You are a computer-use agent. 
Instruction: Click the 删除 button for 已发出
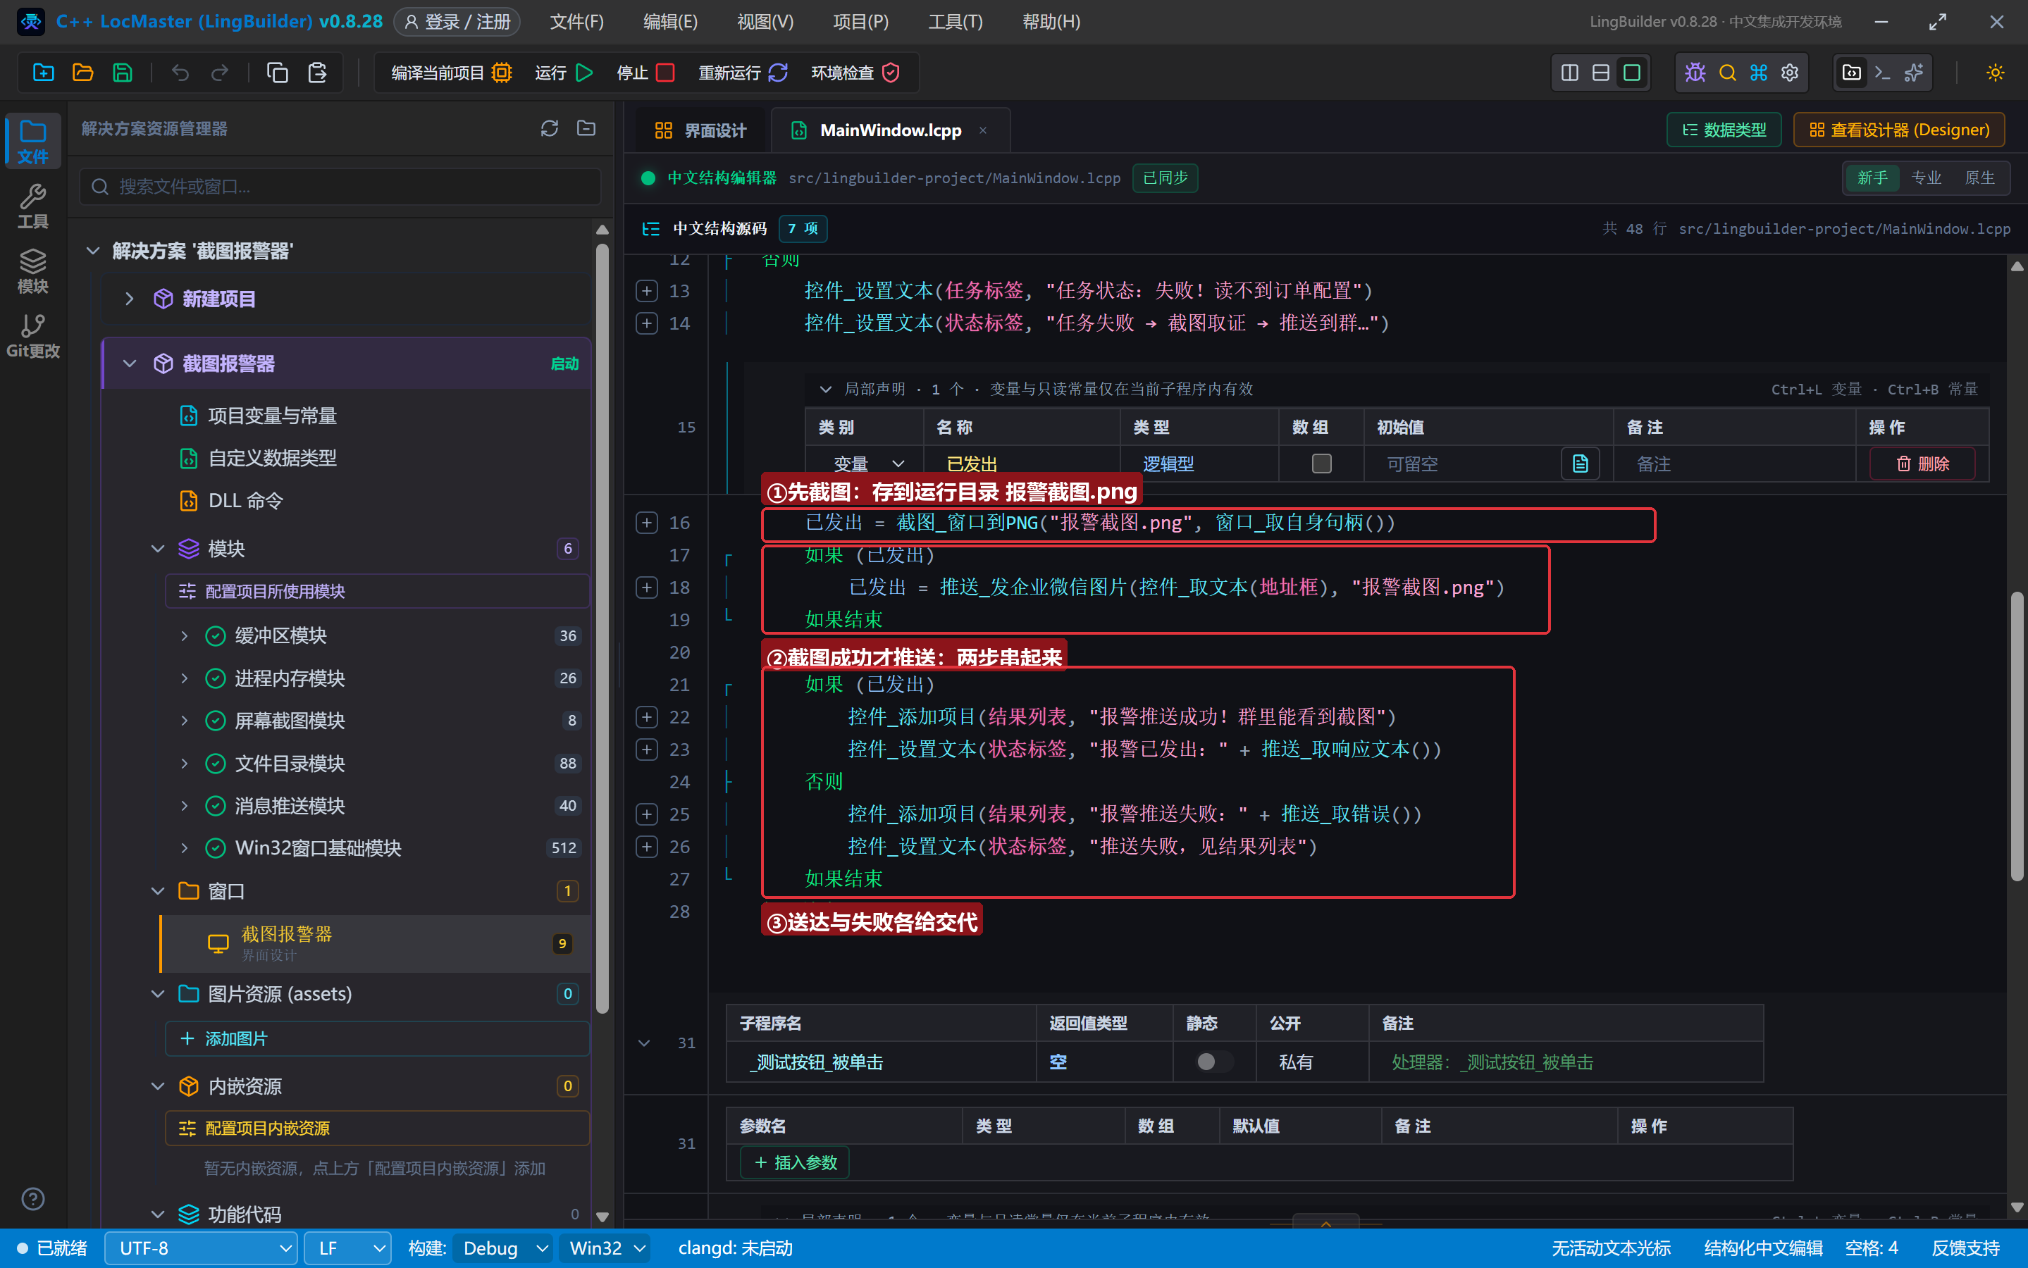1922,464
